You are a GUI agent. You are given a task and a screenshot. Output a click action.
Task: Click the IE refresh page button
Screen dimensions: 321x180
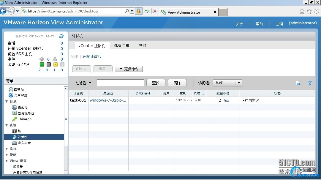click(147, 11)
